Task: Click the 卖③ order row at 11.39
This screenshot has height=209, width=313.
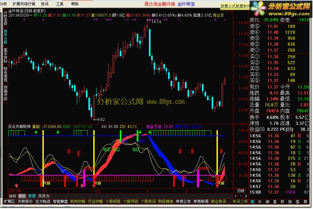Action: coord(279,38)
